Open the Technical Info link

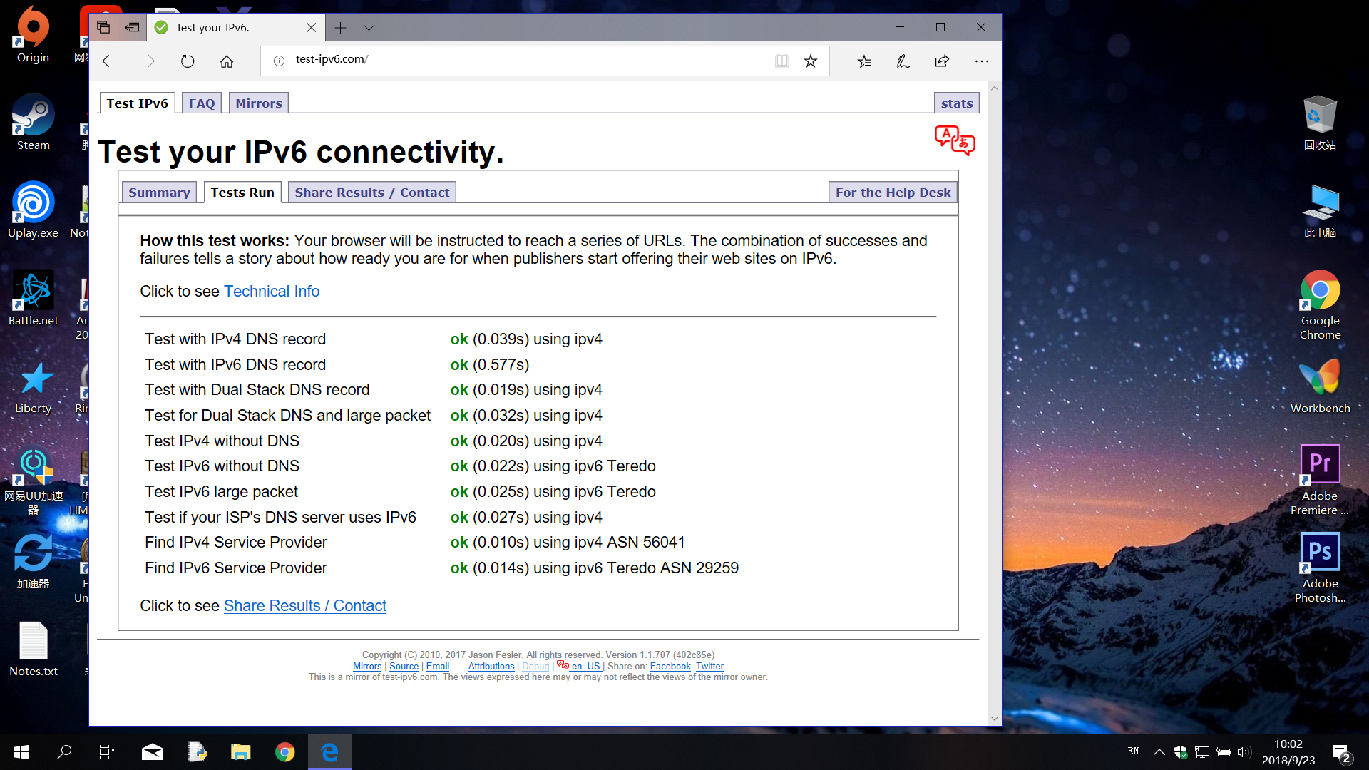[x=272, y=292]
